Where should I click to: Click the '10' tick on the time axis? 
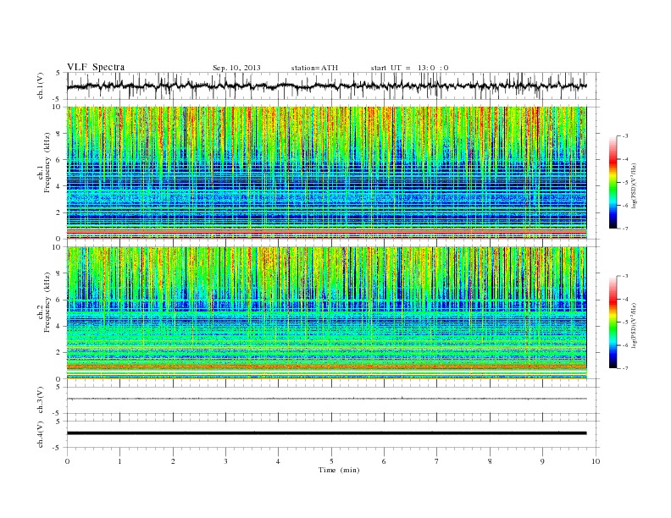coord(596,461)
